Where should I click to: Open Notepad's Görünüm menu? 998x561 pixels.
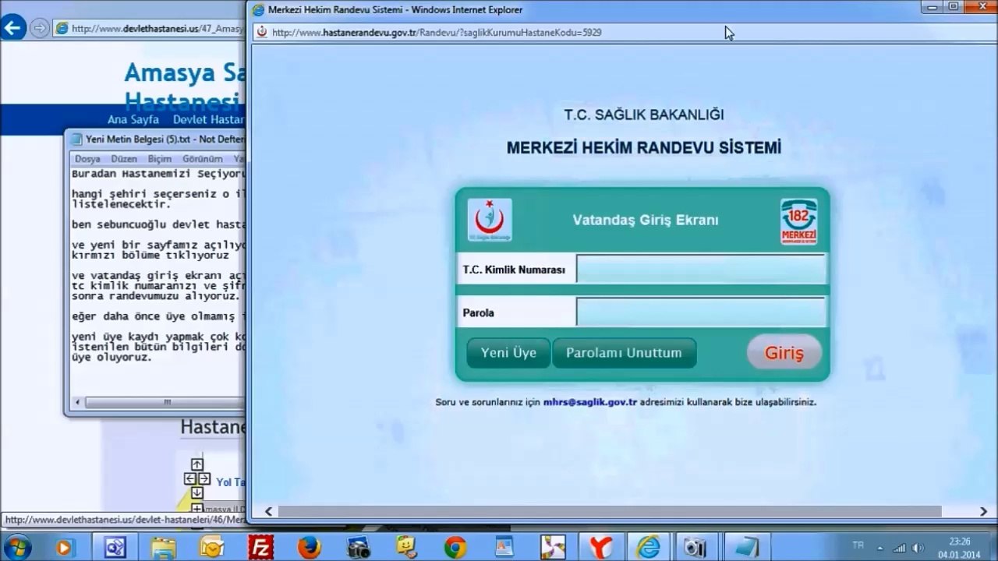tap(202, 159)
